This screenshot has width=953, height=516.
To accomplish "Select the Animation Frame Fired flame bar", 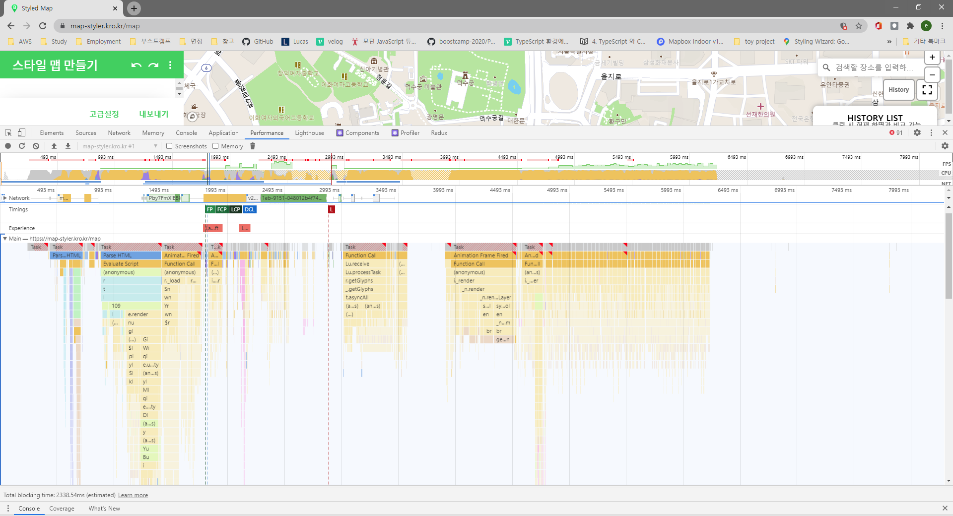I will tap(484, 256).
